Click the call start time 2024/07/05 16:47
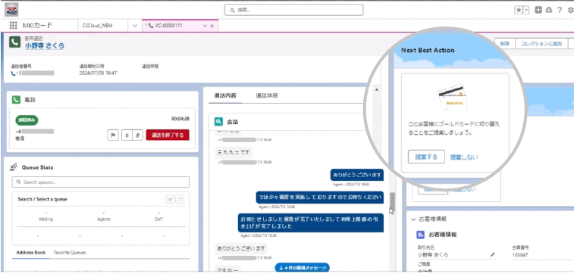This screenshot has width=574, height=280. [98, 73]
